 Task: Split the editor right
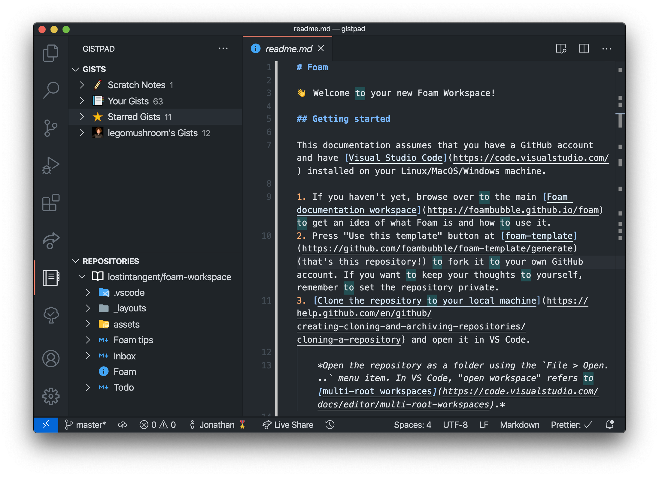(584, 49)
